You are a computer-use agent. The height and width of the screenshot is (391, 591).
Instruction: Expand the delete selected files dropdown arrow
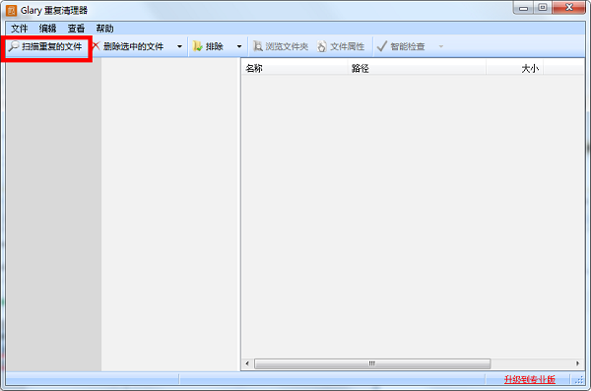point(179,46)
